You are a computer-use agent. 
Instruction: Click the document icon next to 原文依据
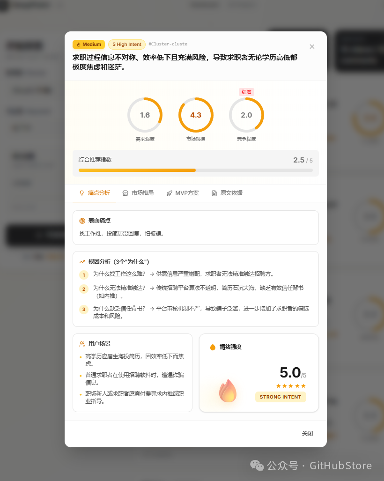click(214, 192)
